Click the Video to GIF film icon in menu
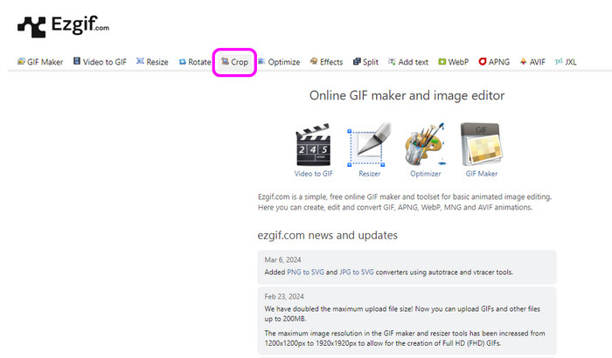This screenshot has height=358, width=612. pos(77,61)
